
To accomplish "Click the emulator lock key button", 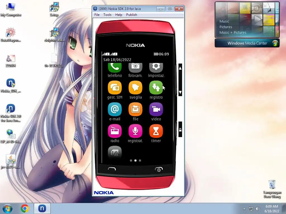I will click(x=180, y=130).
